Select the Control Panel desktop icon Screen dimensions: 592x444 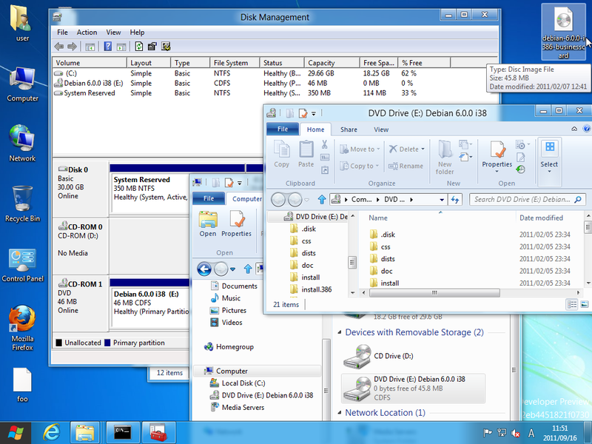pyautogui.click(x=22, y=266)
